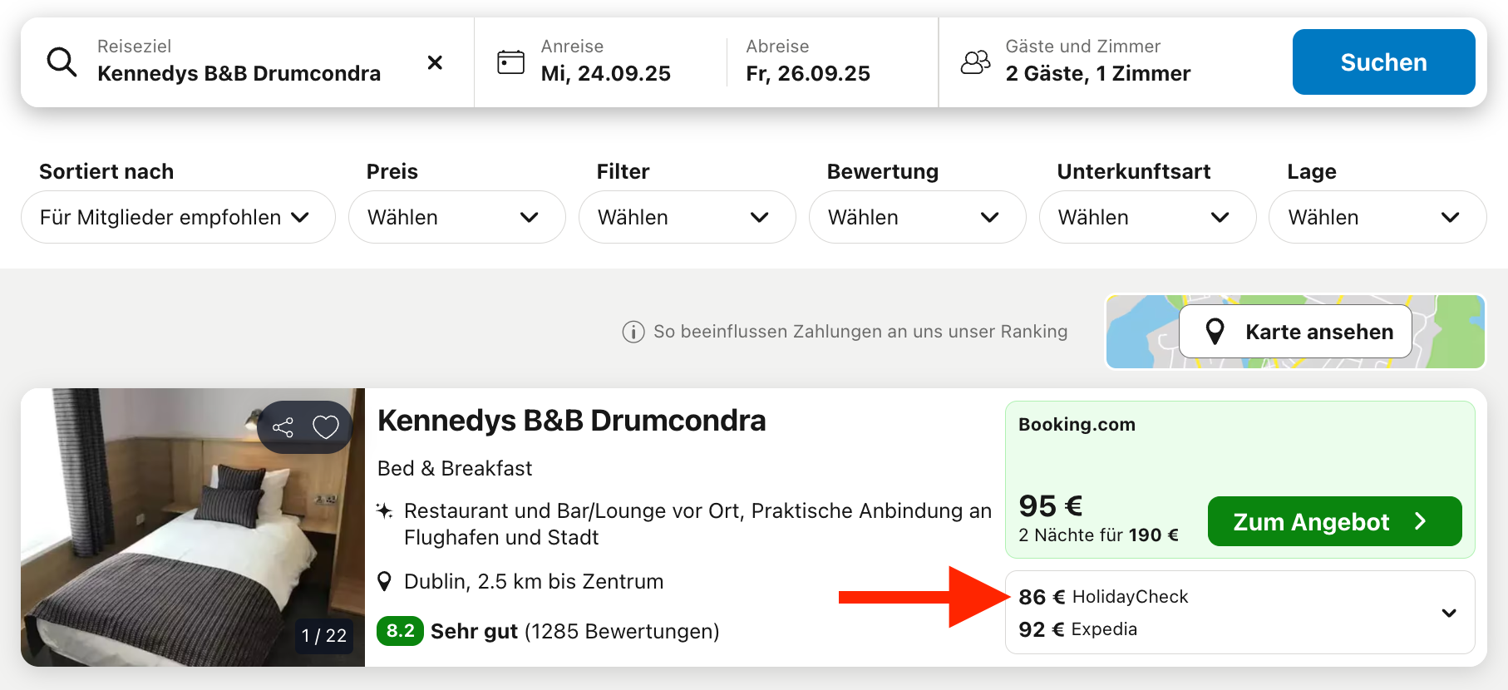
Task: Share Kennedys B&B Drumcondra listing
Action: click(x=283, y=427)
